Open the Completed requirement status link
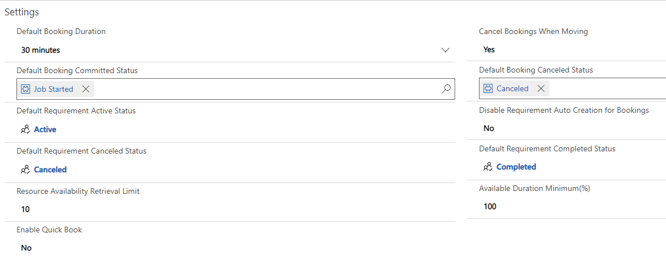Viewport: 666px width, 259px height. (x=516, y=167)
